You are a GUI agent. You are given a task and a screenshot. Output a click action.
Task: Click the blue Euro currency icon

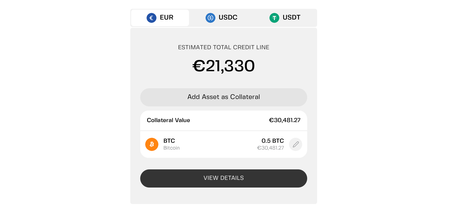pos(151,18)
